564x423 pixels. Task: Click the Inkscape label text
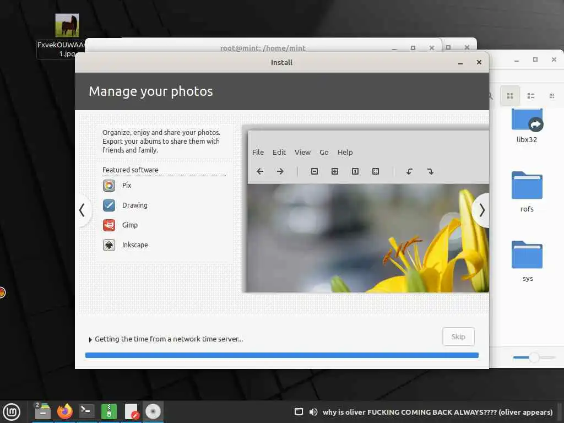point(135,245)
